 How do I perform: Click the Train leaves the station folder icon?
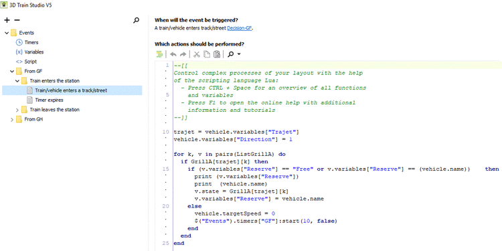coord(24,110)
